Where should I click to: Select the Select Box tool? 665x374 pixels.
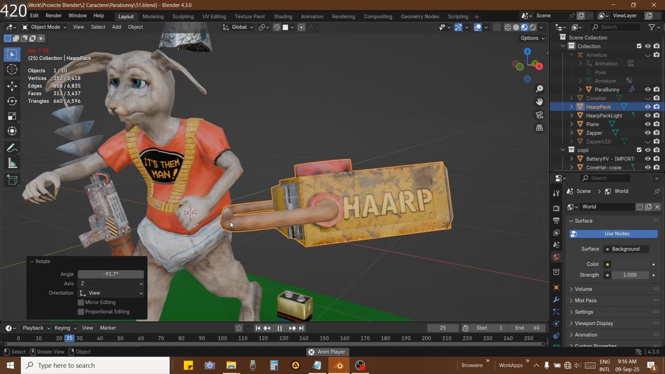click(12, 54)
